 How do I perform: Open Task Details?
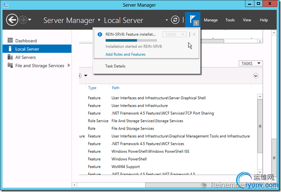[x=115, y=66]
